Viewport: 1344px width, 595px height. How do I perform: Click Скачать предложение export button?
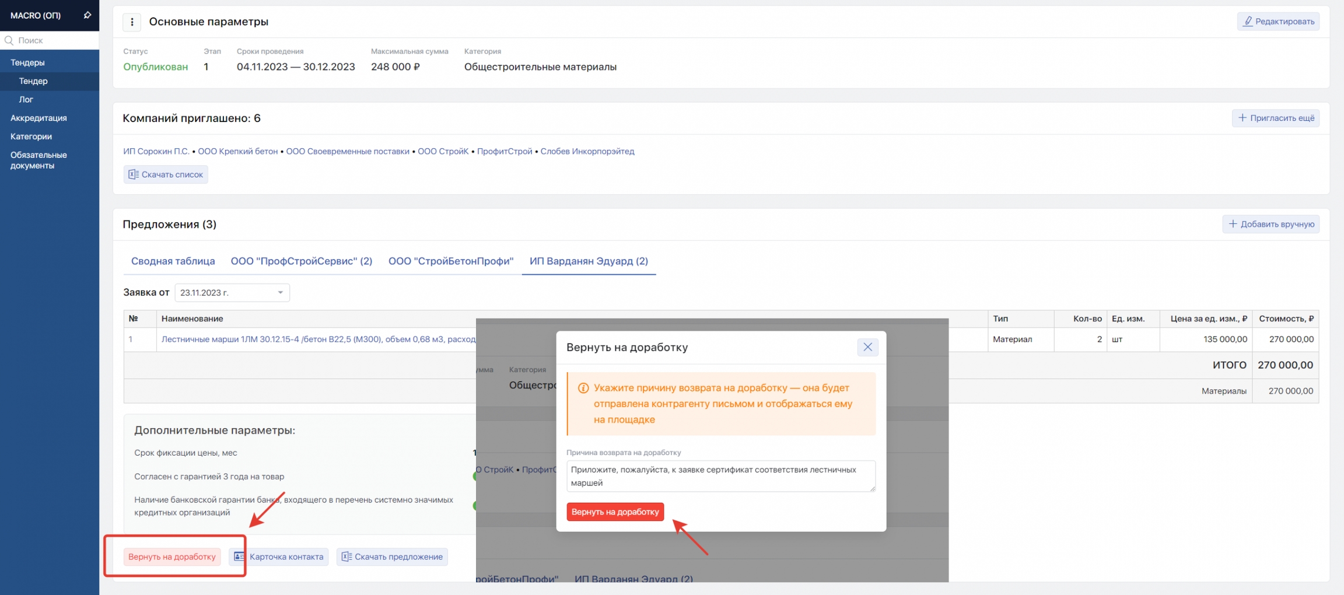392,556
